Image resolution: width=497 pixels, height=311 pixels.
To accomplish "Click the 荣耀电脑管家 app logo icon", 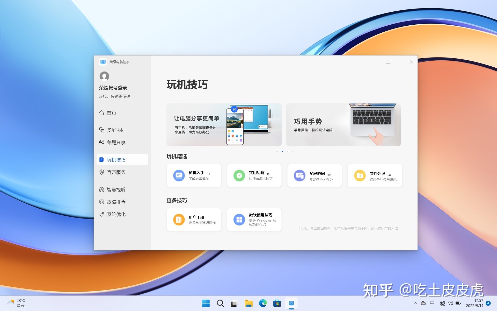I will 103,62.
